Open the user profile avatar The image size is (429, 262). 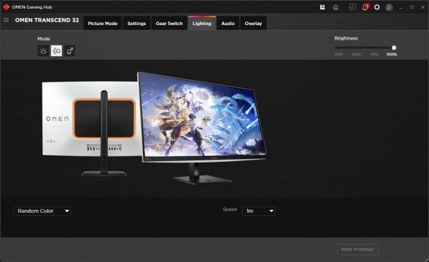(389, 7)
